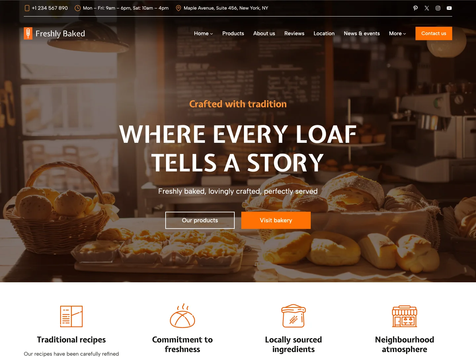Click the Our products outlined button
The height and width of the screenshot is (357, 476).
click(x=200, y=220)
